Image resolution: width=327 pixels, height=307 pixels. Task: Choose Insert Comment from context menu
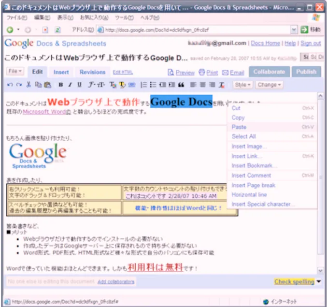(x=272, y=175)
